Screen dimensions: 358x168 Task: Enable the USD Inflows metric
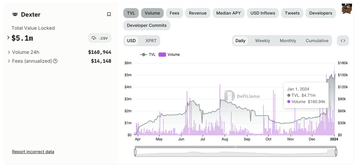click(x=263, y=13)
